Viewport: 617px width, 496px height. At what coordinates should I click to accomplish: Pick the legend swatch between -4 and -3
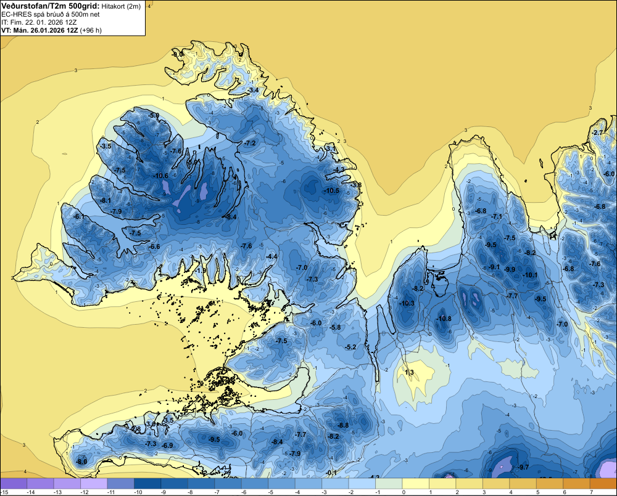tap(308, 484)
